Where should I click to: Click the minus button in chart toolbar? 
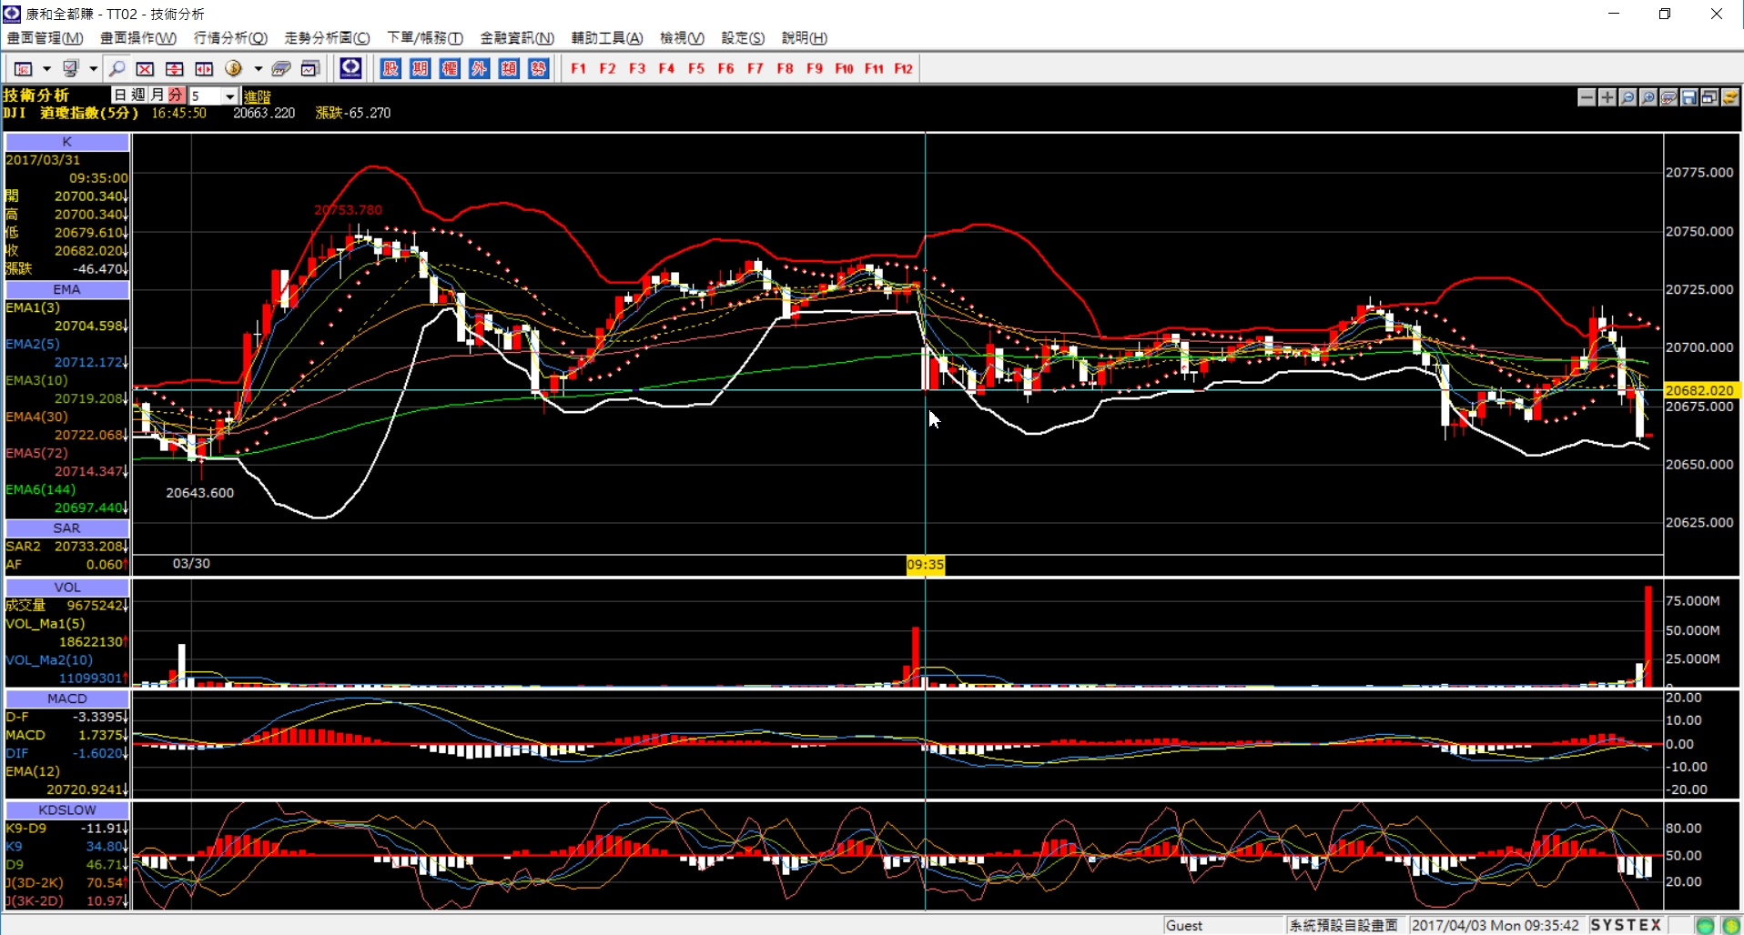[1587, 97]
